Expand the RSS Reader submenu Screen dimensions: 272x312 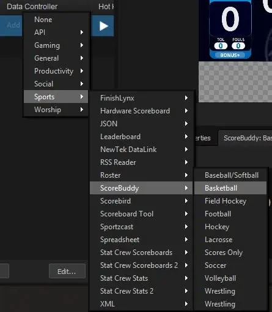coord(141,162)
